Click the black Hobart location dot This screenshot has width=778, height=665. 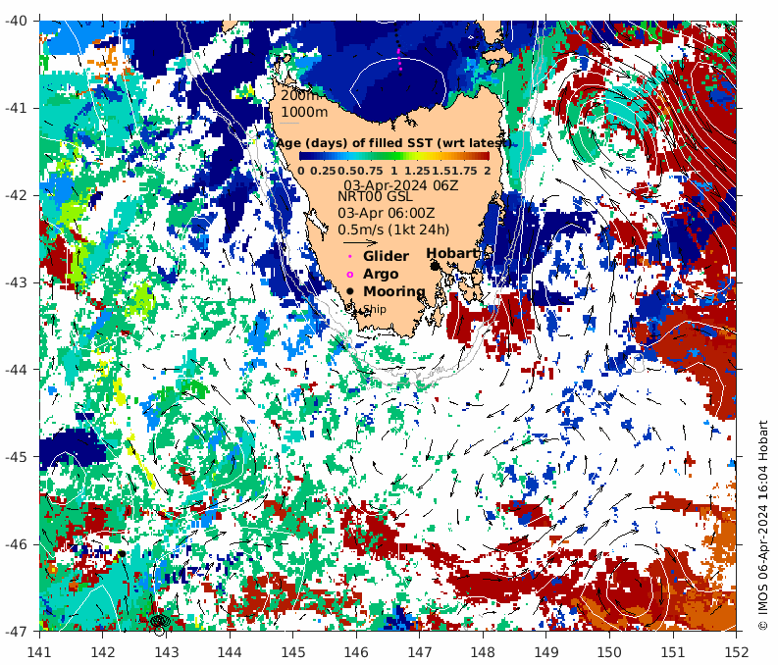(x=435, y=266)
